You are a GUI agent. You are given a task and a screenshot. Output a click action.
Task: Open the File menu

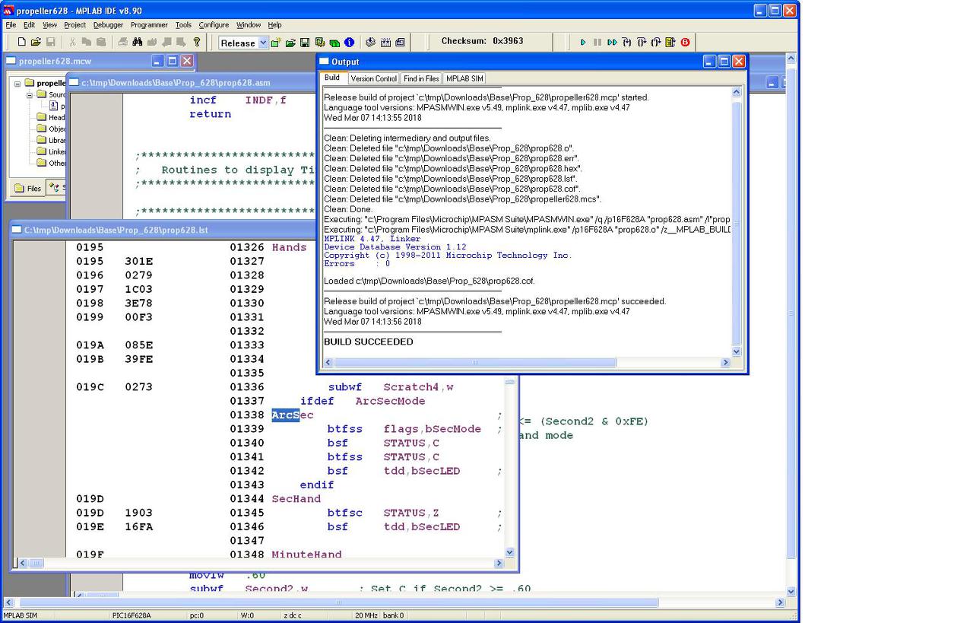click(11, 25)
